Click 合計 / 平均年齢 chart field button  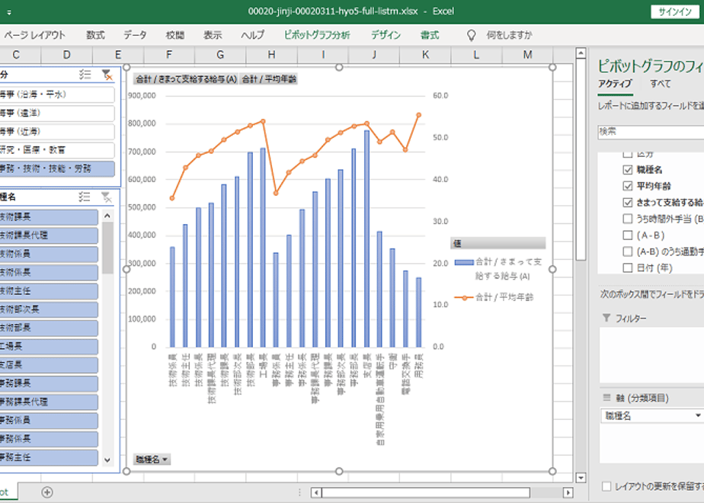pos(268,79)
